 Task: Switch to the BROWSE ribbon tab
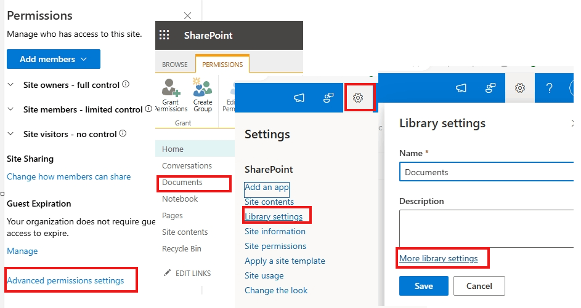174,65
